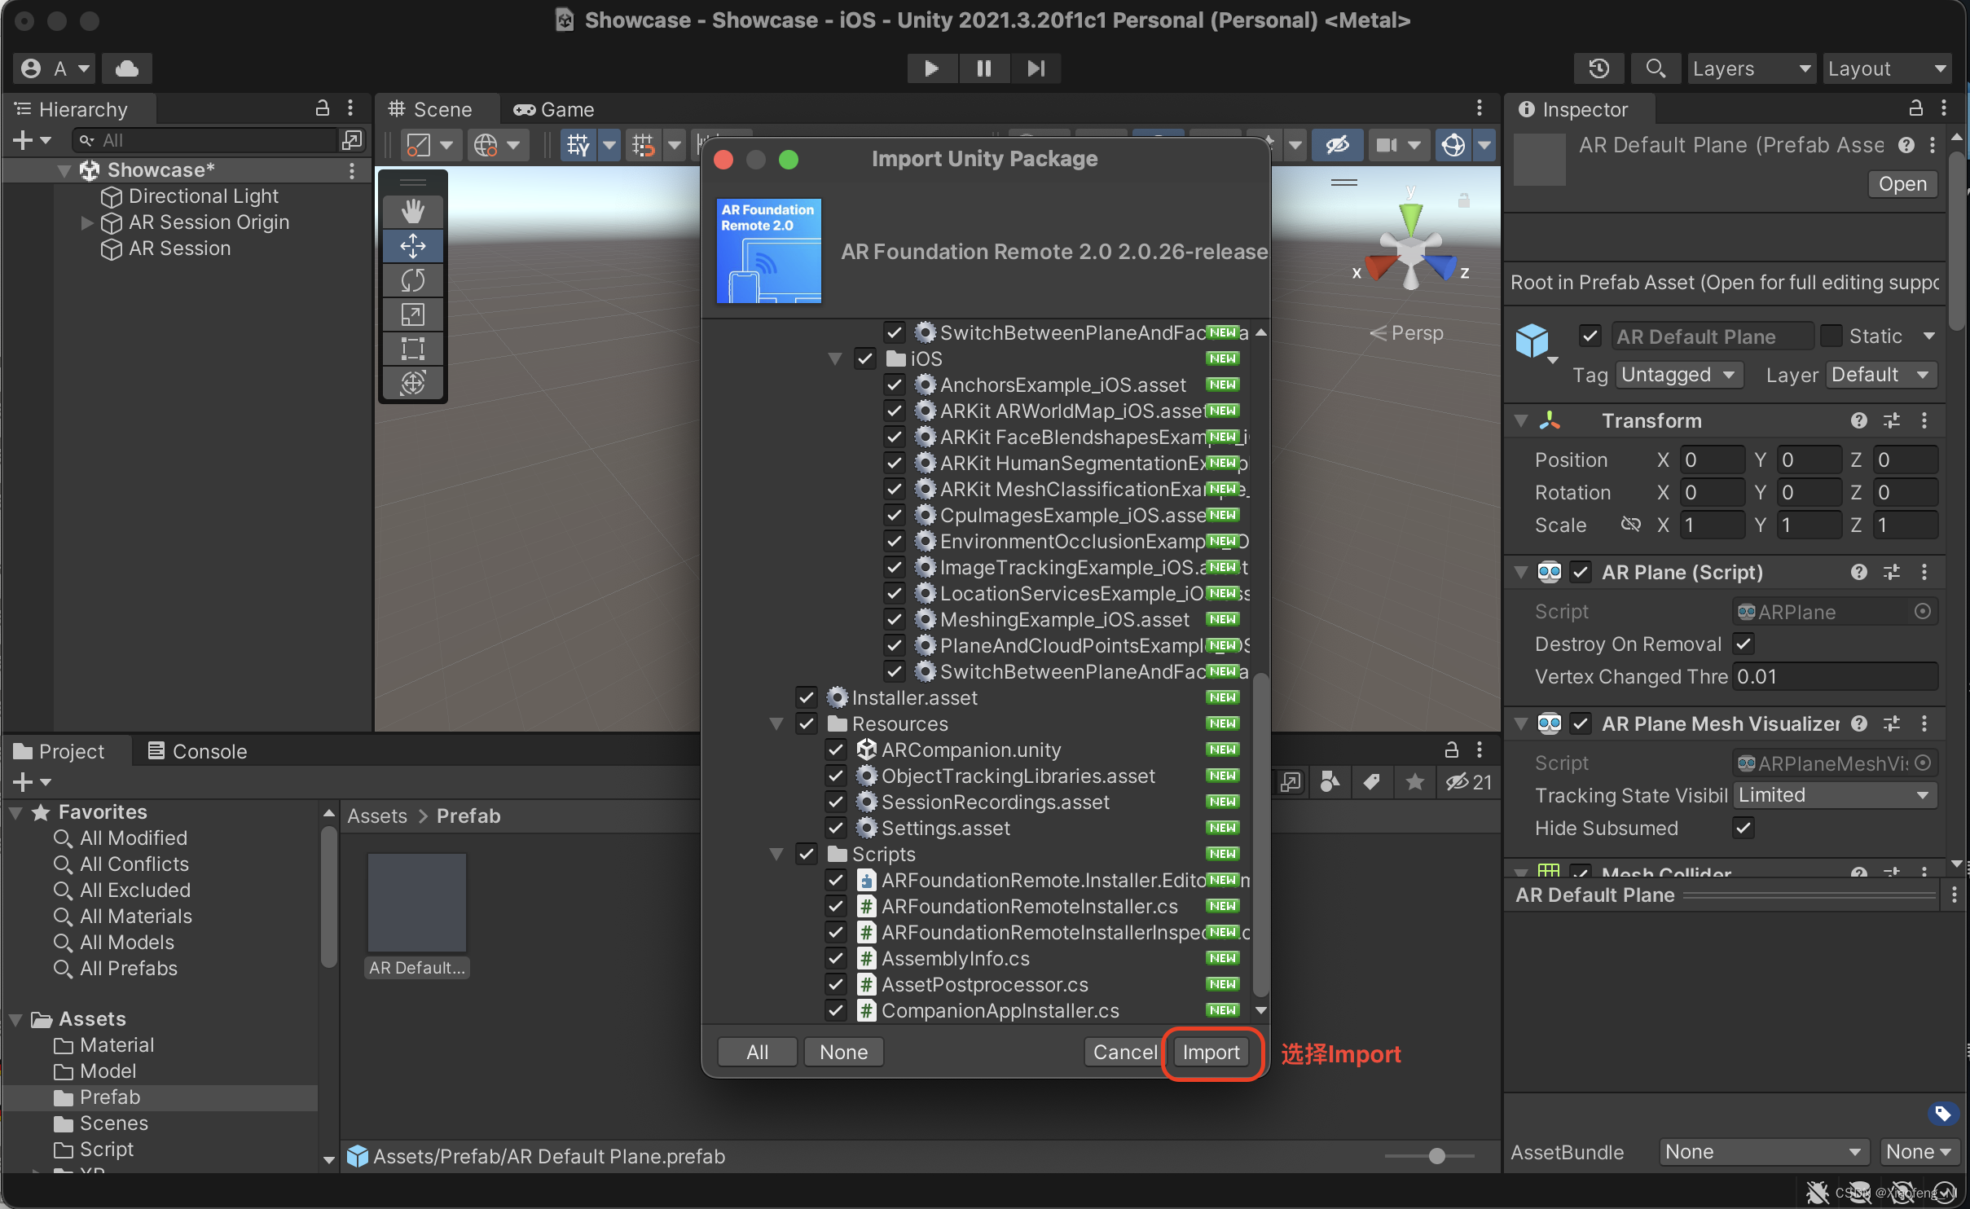Uncheck AnchorsExample_iOS.asset in the import list
The image size is (1970, 1209).
point(894,385)
